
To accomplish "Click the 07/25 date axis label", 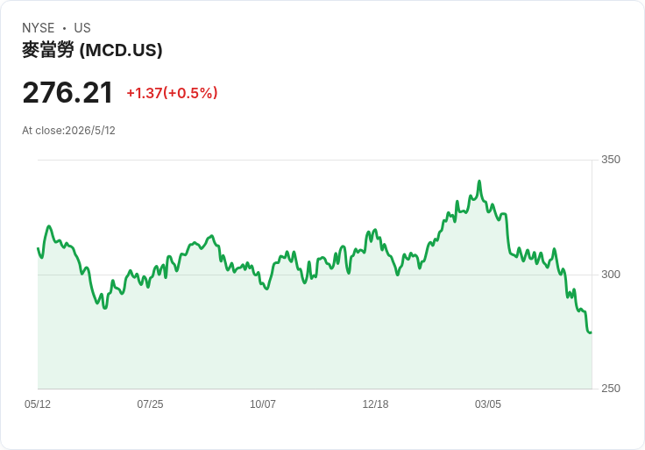I will point(150,404).
